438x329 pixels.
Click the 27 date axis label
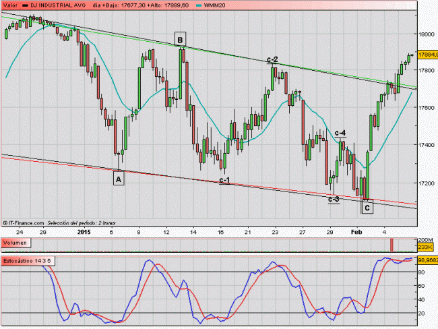pos(303,232)
